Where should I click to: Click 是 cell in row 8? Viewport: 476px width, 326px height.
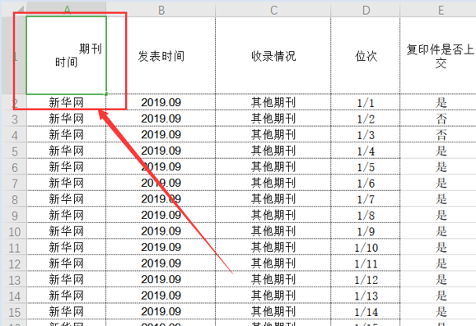(438, 199)
